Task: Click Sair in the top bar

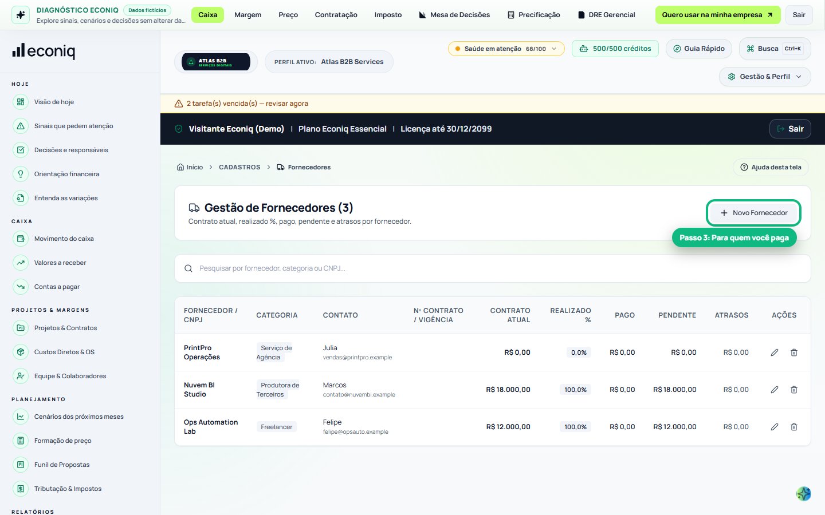Action: pyautogui.click(x=799, y=15)
